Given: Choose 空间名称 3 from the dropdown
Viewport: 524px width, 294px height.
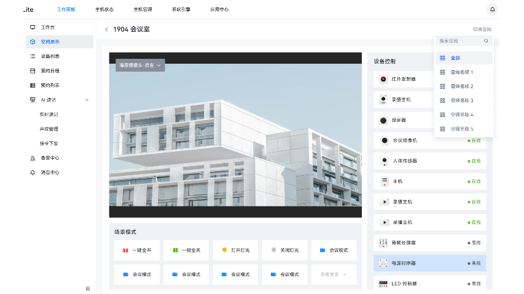Looking at the screenshot, I should [464, 100].
